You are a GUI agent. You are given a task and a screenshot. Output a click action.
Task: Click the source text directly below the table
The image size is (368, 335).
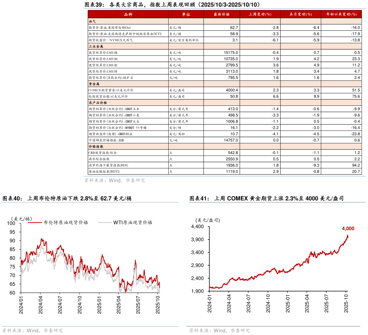coord(115,181)
